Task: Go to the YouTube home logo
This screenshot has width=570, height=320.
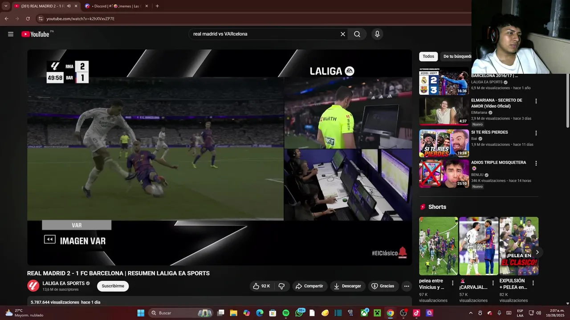Action: [x=35, y=34]
